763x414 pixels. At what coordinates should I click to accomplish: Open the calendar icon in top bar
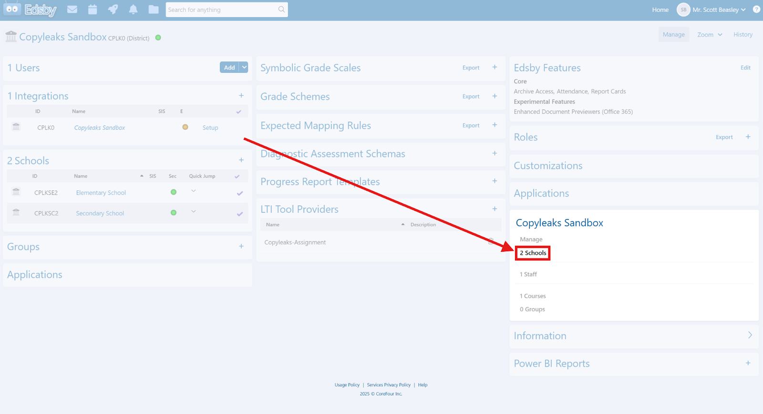(x=93, y=10)
